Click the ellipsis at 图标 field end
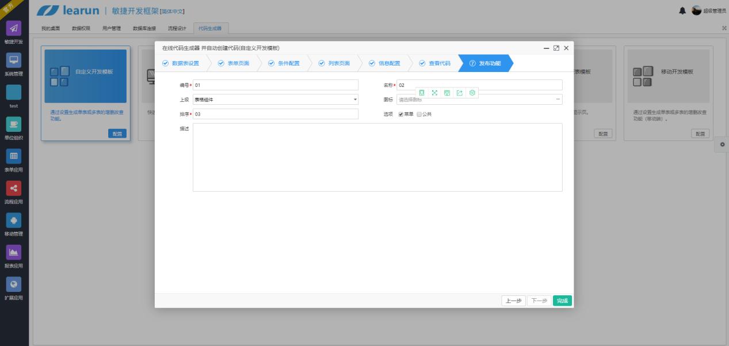Screen dimensions: 729x346 558,100
